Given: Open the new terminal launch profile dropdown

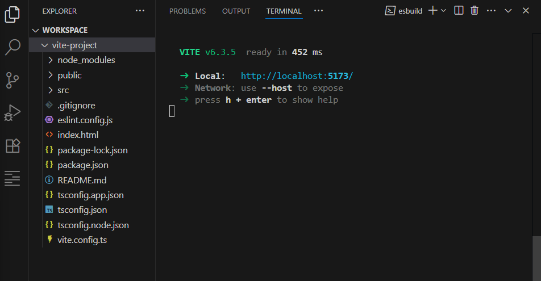Looking at the screenshot, I should [x=444, y=11].
